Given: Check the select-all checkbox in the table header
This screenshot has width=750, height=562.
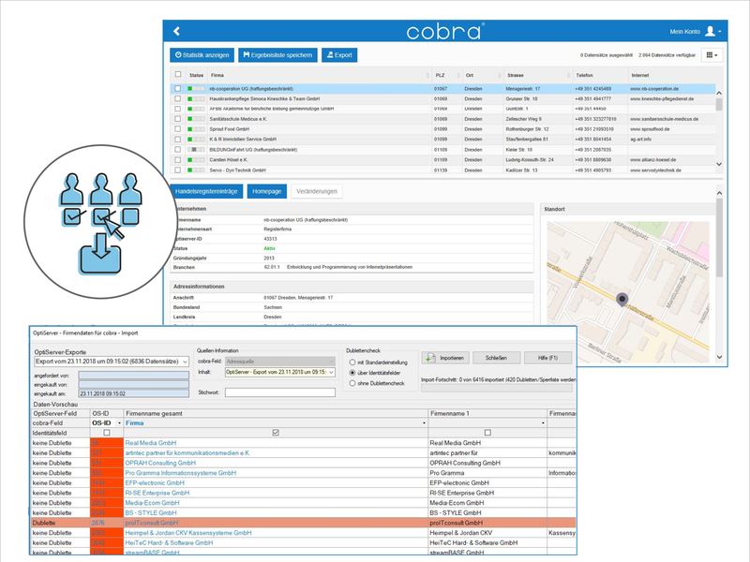Looking at the screenshot, I should [x=177, y=71].
